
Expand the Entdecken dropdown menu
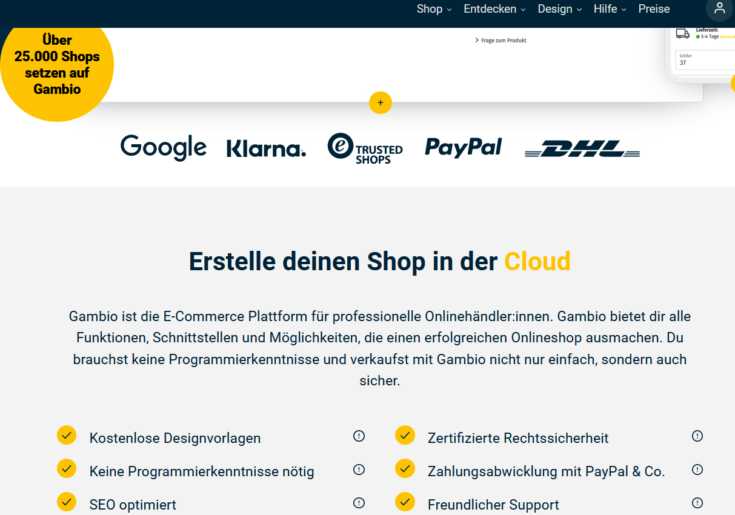point(494,9)
